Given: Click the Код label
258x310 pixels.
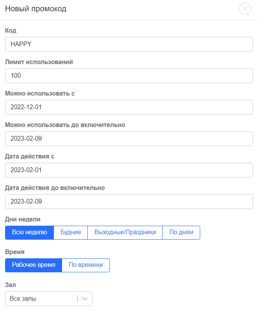Looking at the screenshot, I should pos(11,30).
